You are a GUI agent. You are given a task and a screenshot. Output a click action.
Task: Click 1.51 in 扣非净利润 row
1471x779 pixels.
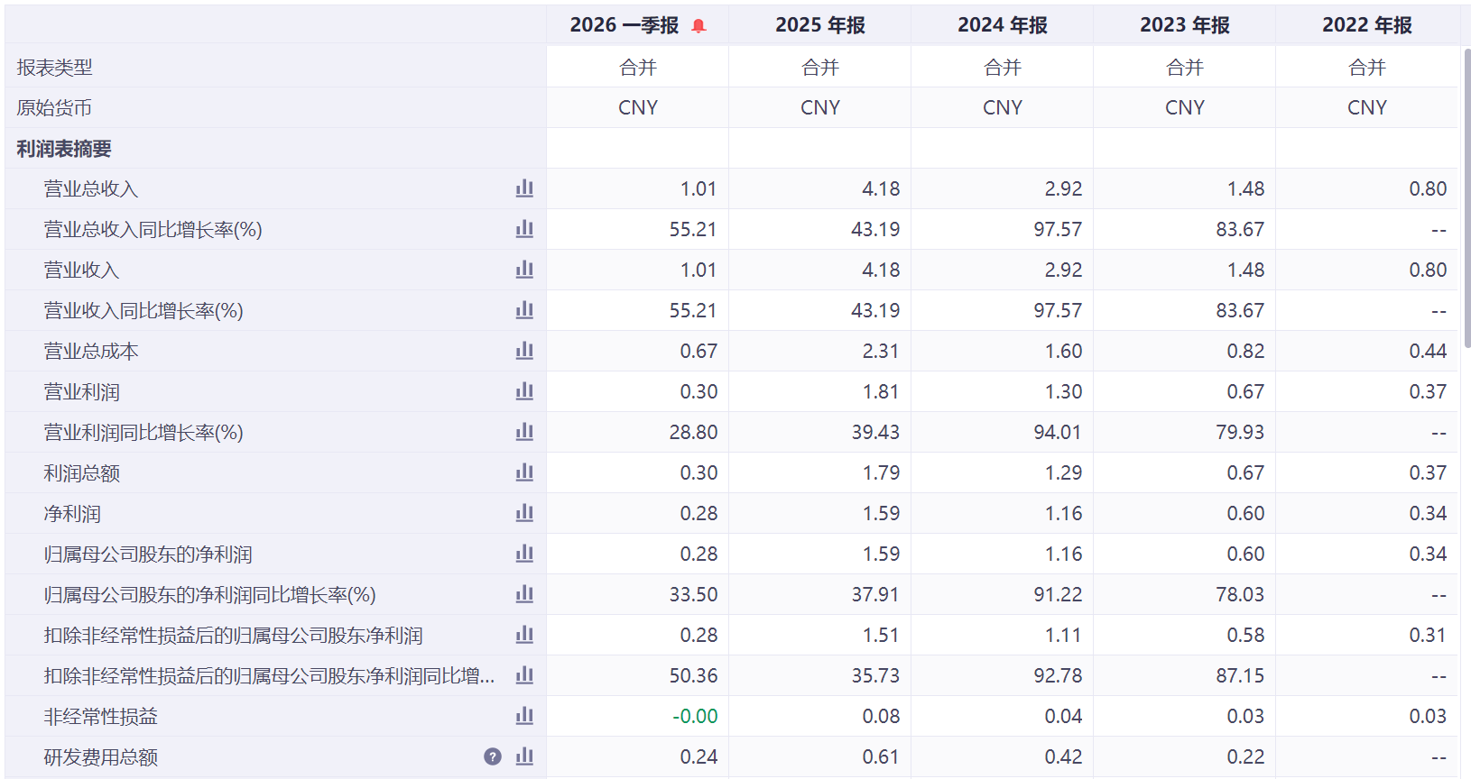click(x=881, y=636)
